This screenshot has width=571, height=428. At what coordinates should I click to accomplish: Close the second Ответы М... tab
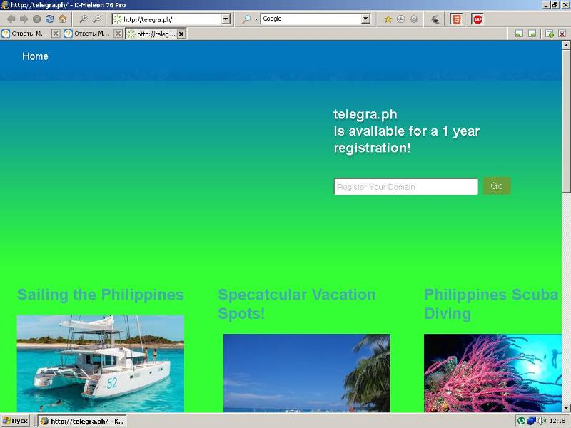[118, 34]
